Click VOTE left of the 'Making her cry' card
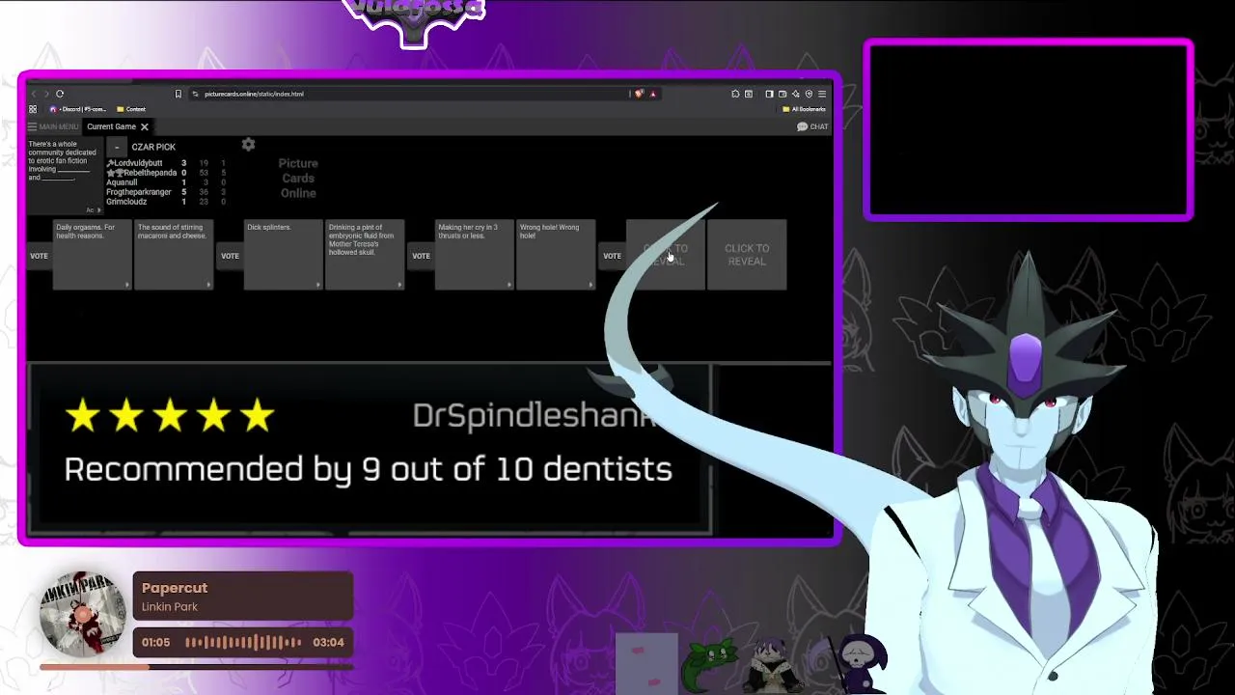Image resolution: width=1235 pixels, height=695 pixels. point(421,256)
